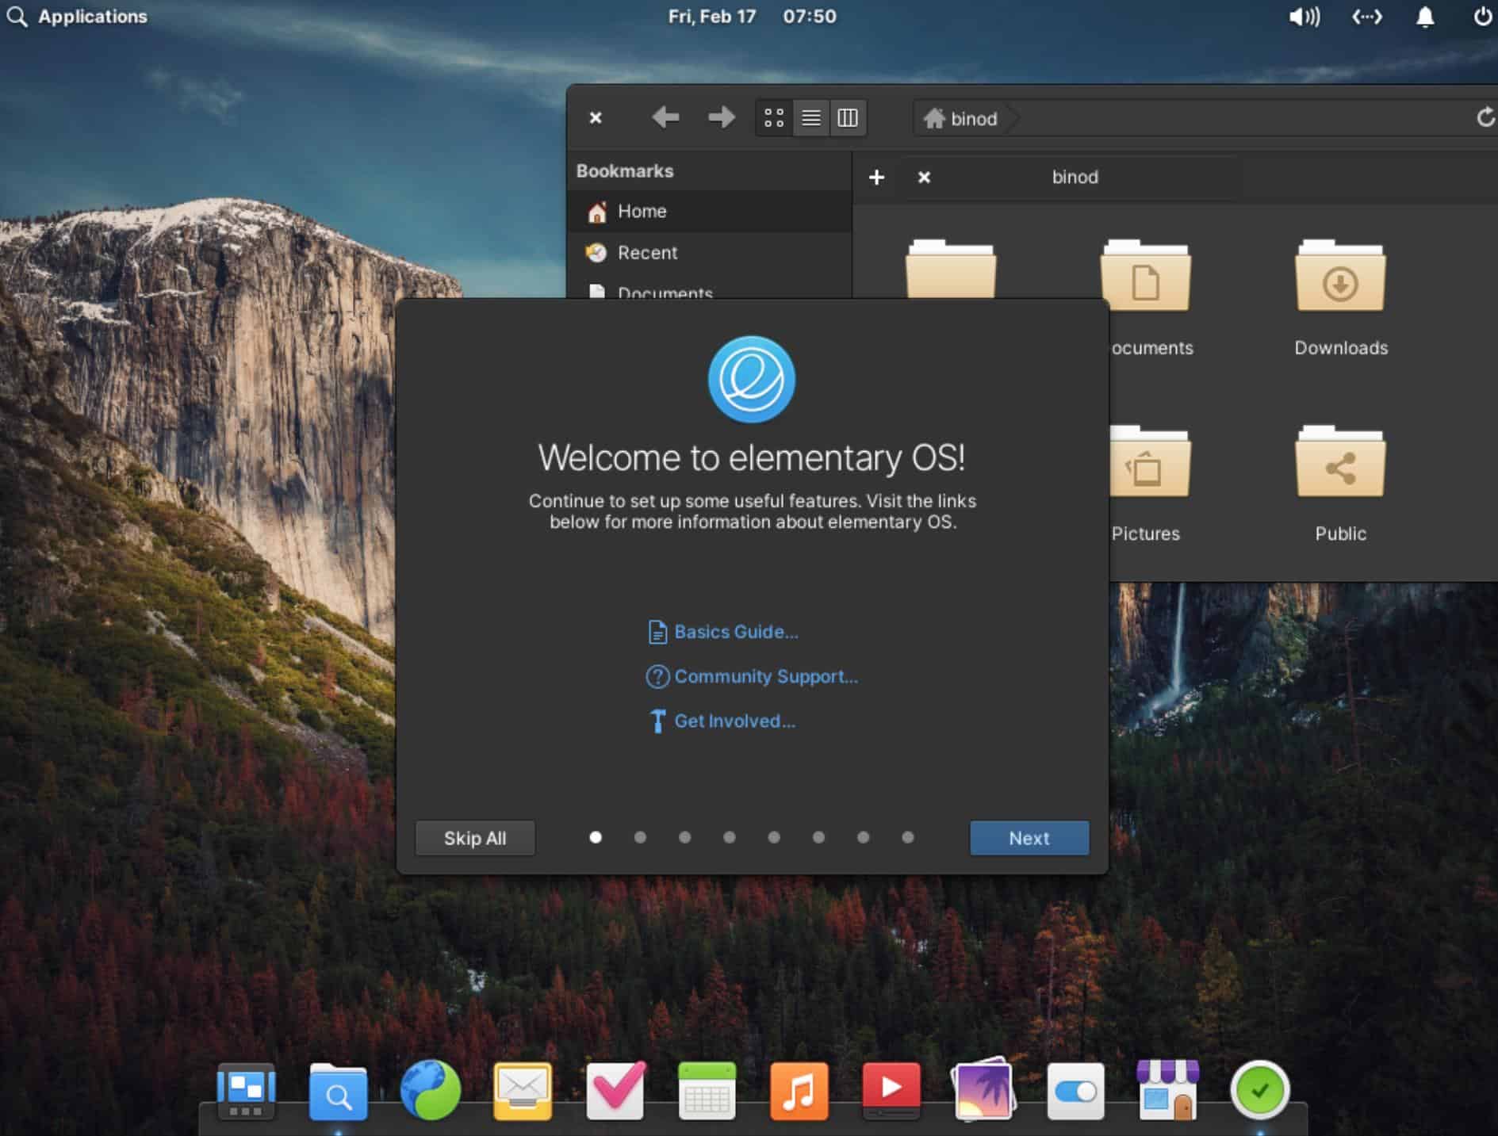Open the power session menu
This screenshot has width=1498, height=1136.
(1481, 17)
